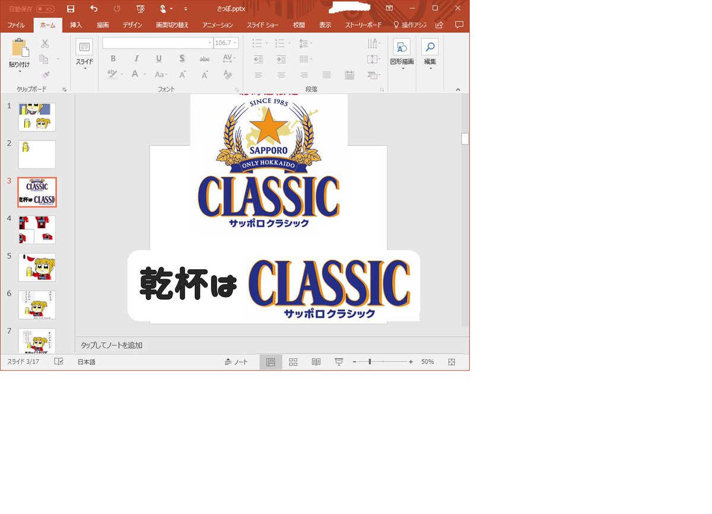Screen dimensions: 712x514
Task: Switch to the 画面切り替え tab
Action: pyautogui.click(x=172, y=25)
